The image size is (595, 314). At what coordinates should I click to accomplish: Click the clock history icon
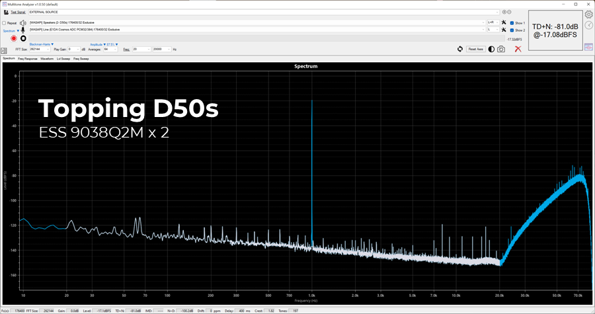588,25
